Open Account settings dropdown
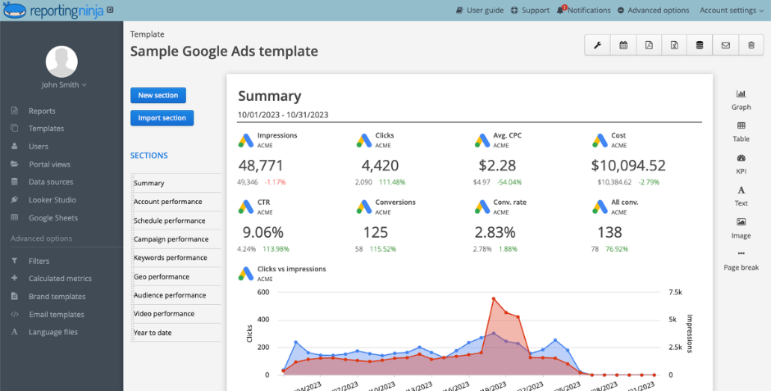Image resolution: width=771 pixels, height=391 pixels. click(732, 11)
